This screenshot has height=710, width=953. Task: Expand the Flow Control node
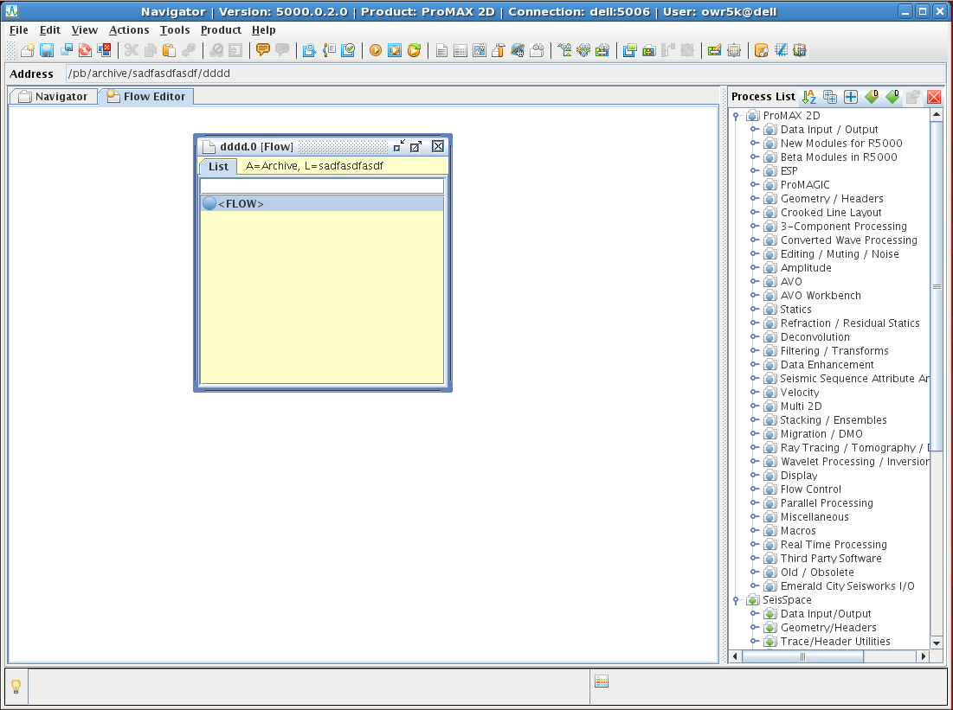pos(754,489)
